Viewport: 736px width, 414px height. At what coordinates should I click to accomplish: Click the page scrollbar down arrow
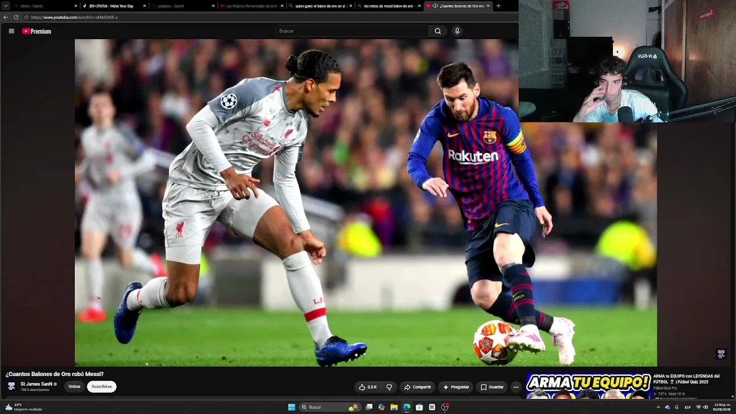[733, 396]
